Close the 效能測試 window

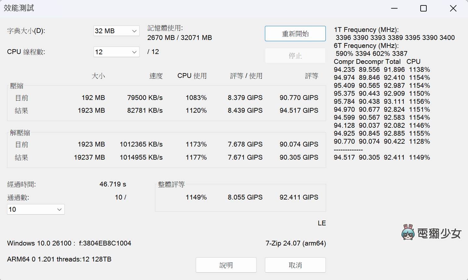click(x=453, y=8)
